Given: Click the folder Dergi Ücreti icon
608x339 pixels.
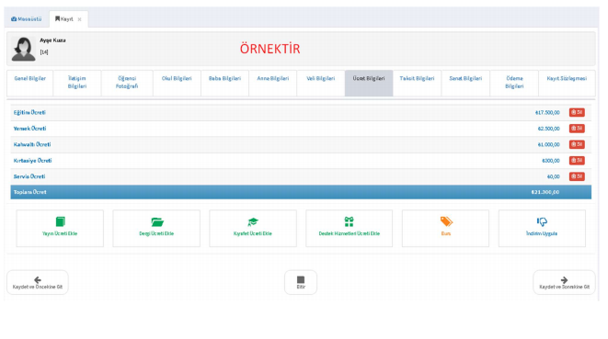Looking at the screenshot, I should pos(157,221).
